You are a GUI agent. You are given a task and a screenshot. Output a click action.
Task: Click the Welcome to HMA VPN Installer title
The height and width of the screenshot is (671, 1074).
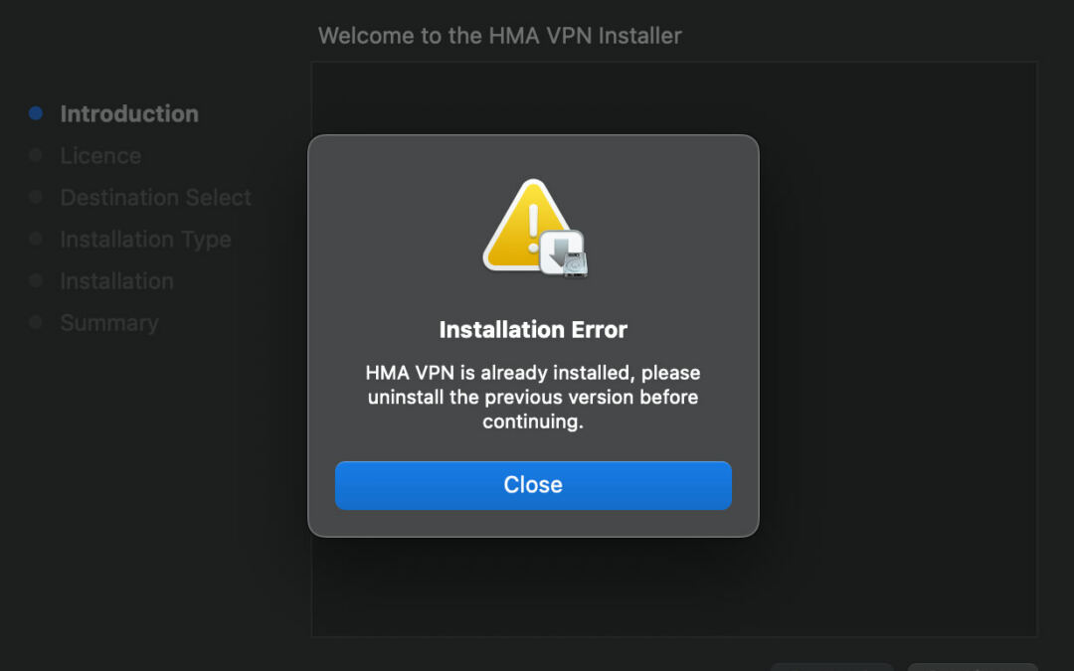click(500, 36)
